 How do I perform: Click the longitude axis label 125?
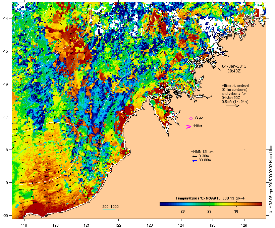click(x=213, y=225)
